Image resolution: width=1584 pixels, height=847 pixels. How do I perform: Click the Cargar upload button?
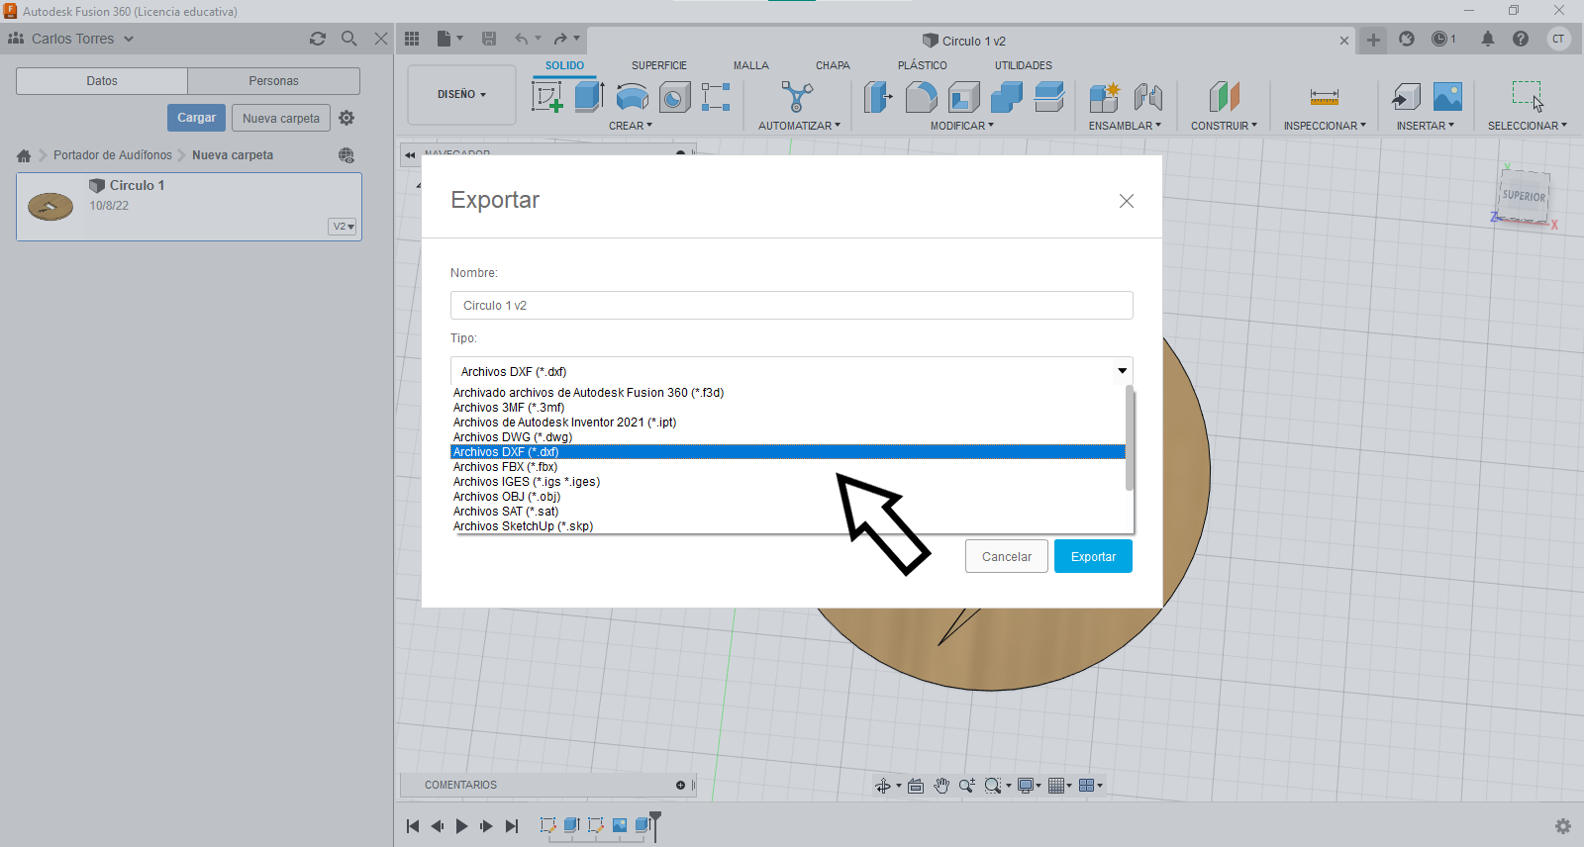coord(196,118)
